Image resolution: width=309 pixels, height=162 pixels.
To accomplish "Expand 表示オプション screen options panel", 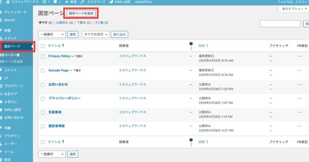I will pyautogui.click(x=293, y=8).
